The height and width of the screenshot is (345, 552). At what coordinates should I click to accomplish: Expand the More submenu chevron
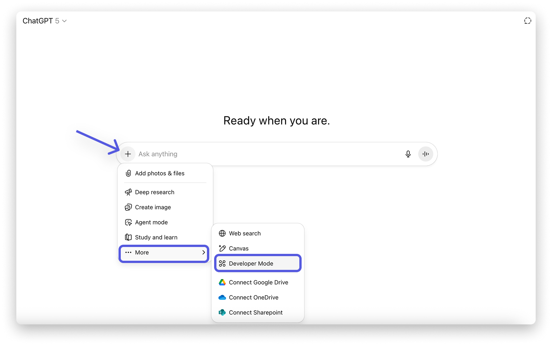coord(204,253)
